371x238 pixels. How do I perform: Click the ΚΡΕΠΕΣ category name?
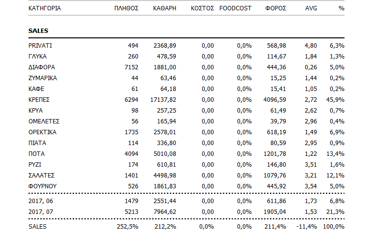39,100
